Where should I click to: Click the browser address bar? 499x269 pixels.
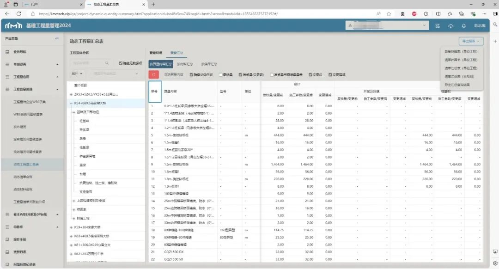(x=204, y=14)
